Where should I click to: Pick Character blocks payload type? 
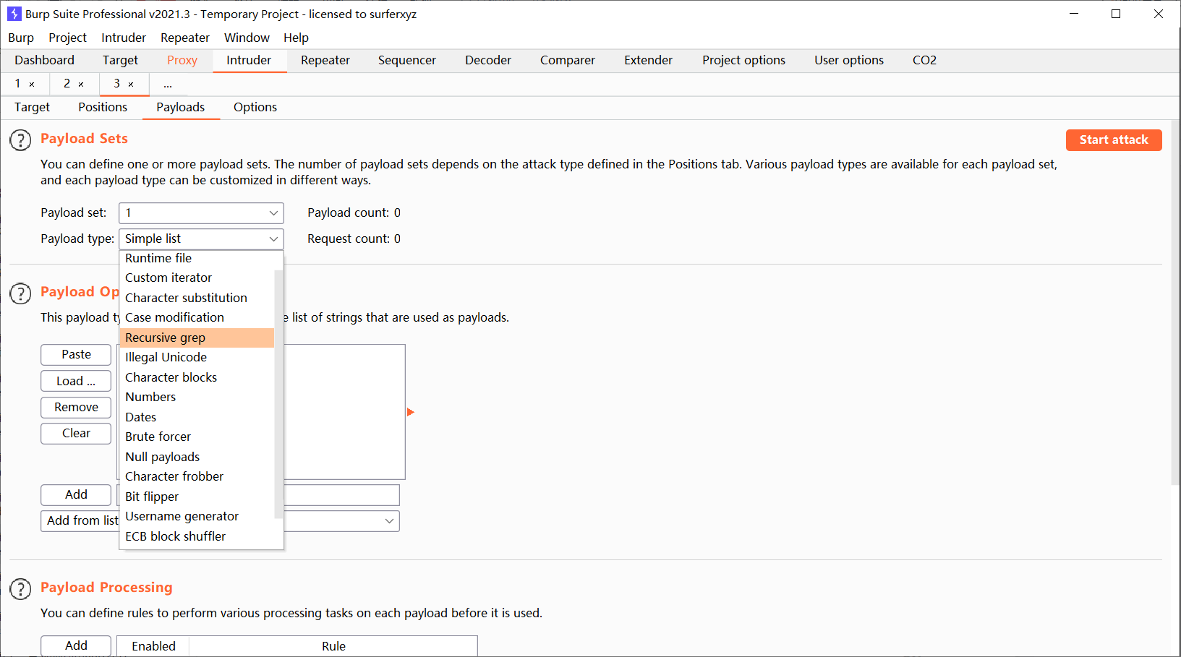click(x=197, y=377)
